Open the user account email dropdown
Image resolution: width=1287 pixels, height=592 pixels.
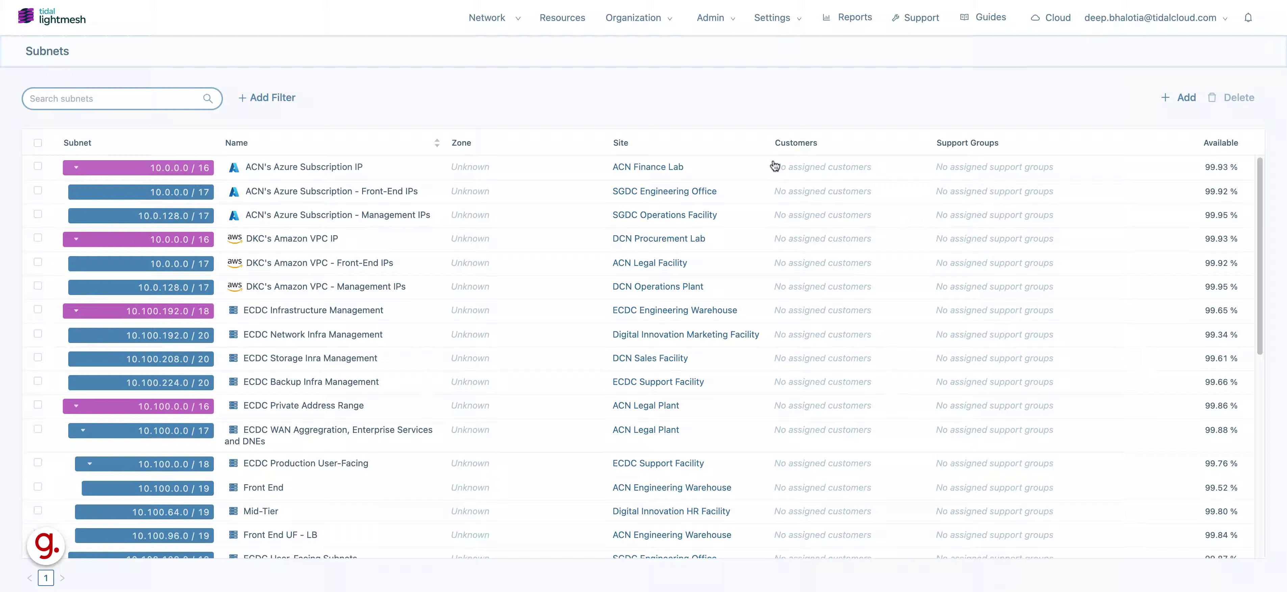pyautogui.click(x=1156, y=18)
